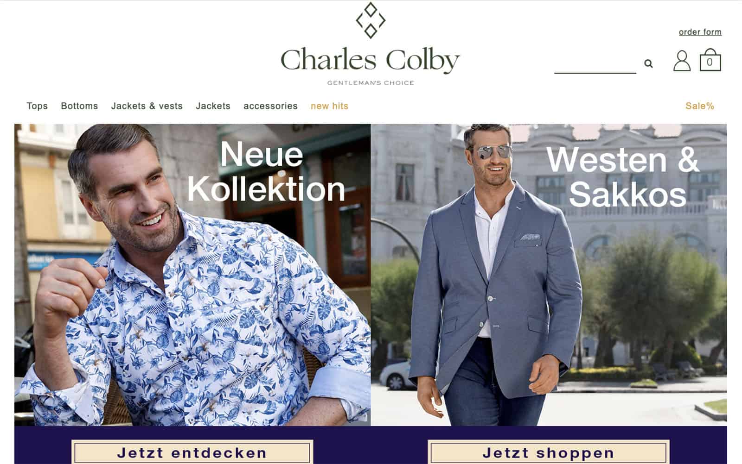Click the Jetzt shoppen button
Screen dimensions: 742x464
(x=548, y=452)
